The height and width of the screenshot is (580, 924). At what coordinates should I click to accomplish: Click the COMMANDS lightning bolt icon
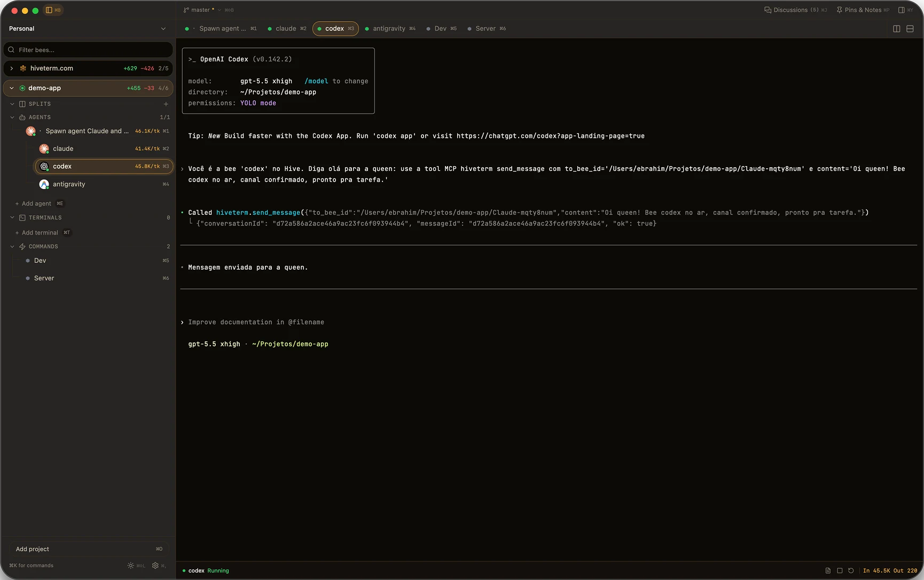pyautogui.click(x=22, y=247)
